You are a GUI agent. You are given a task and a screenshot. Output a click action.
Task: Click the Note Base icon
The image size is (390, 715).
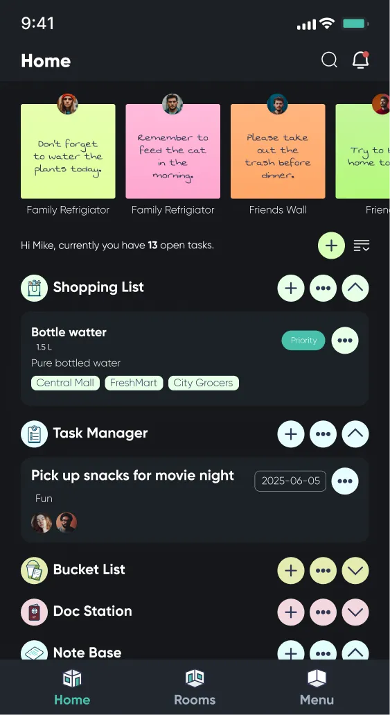34,651
